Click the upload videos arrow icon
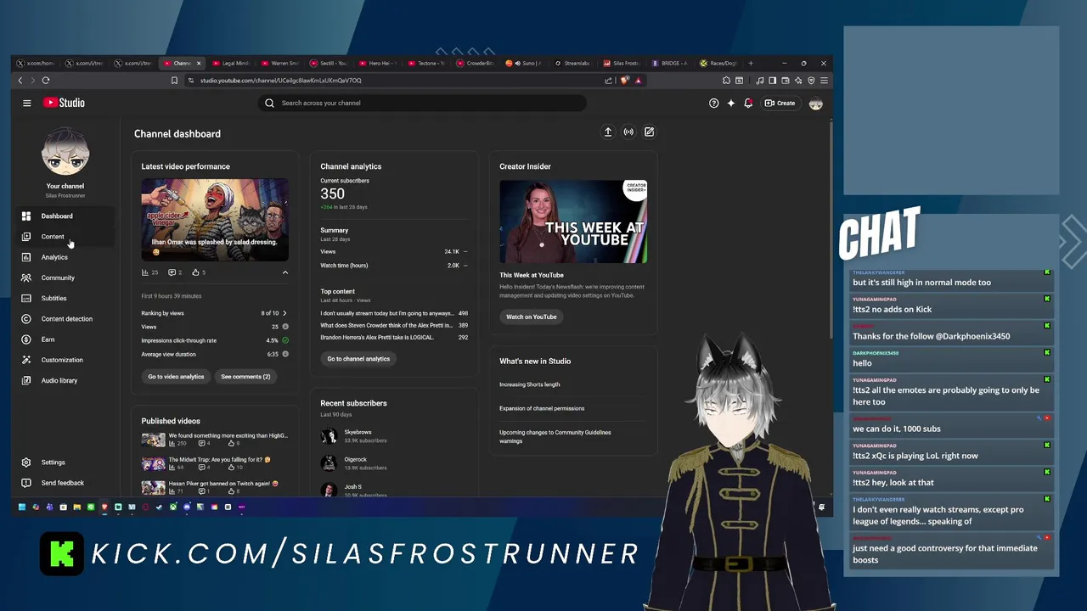This screenshot has width=1087, height=611. 608,132
